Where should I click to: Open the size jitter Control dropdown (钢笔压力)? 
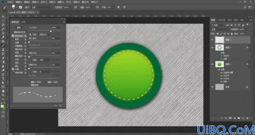click(x=44, y=35)
